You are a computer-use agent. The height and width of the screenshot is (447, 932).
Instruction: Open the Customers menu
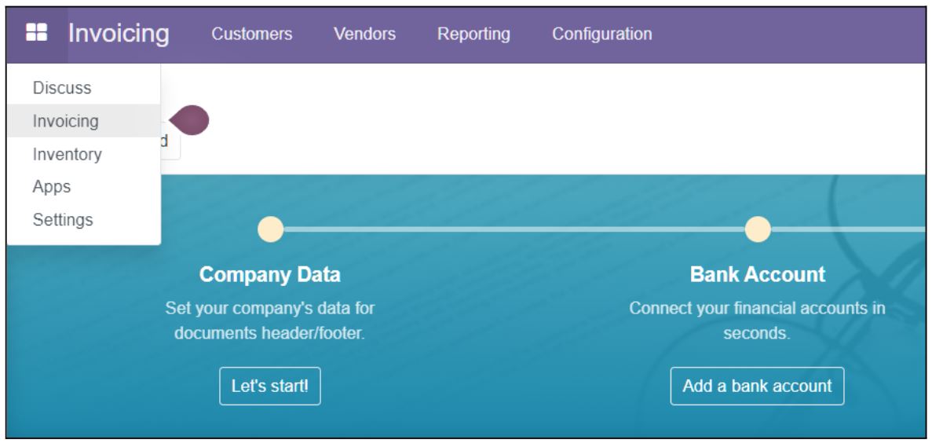tap(252, 34)
